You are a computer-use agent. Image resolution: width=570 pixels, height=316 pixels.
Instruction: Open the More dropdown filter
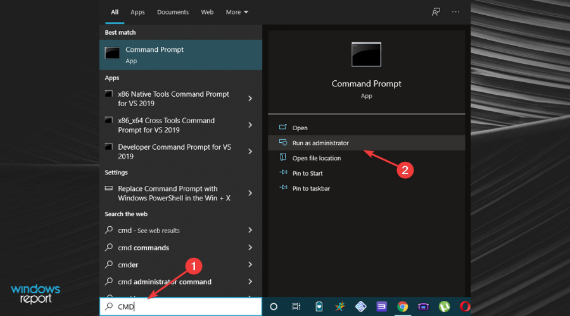(x=237, y=12)
